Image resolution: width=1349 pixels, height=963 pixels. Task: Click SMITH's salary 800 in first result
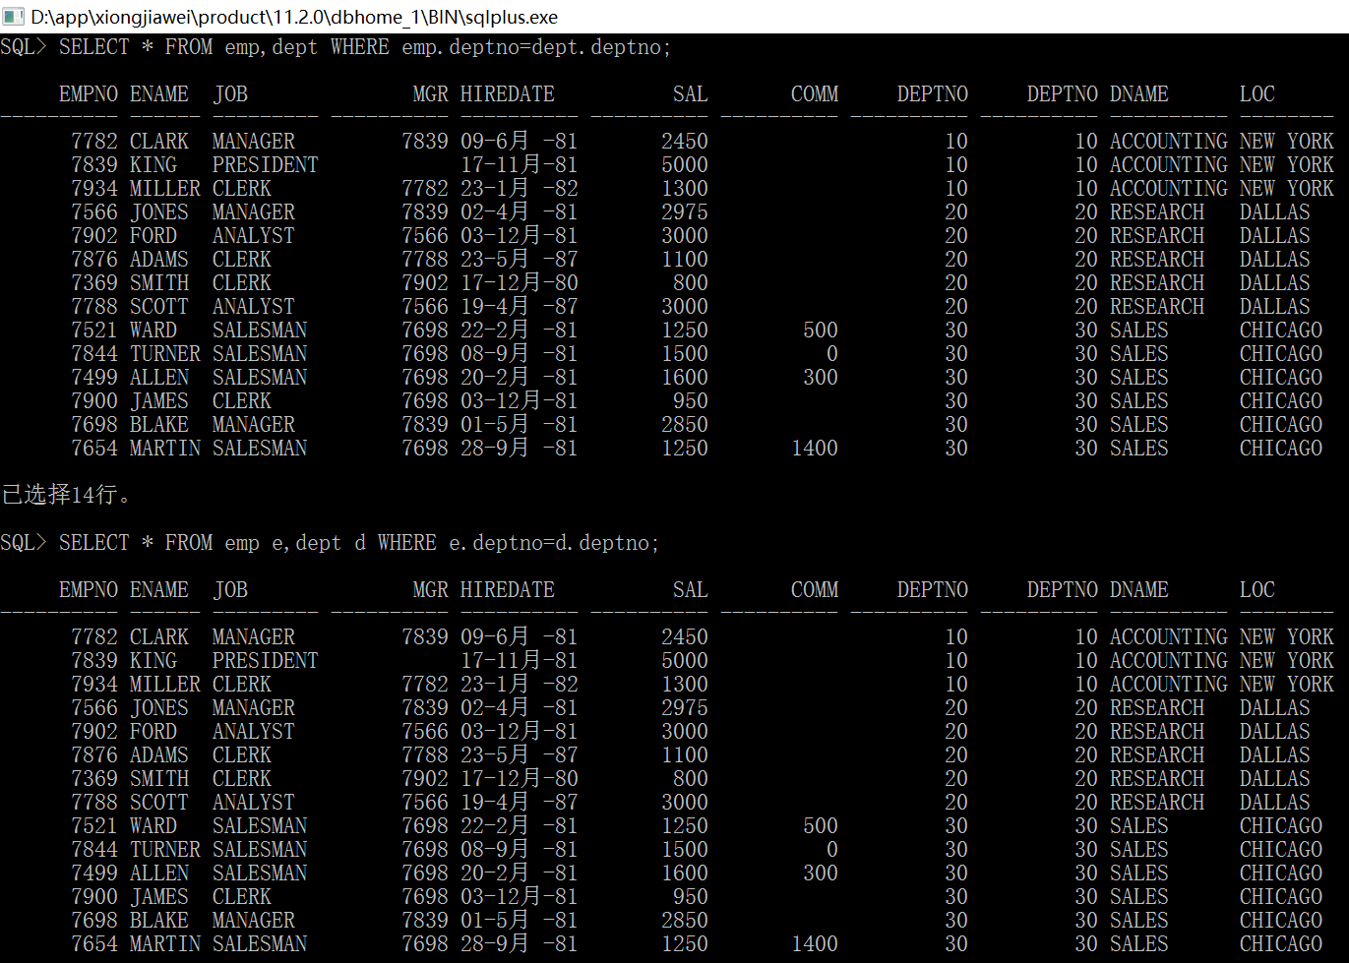pos(691,283)
